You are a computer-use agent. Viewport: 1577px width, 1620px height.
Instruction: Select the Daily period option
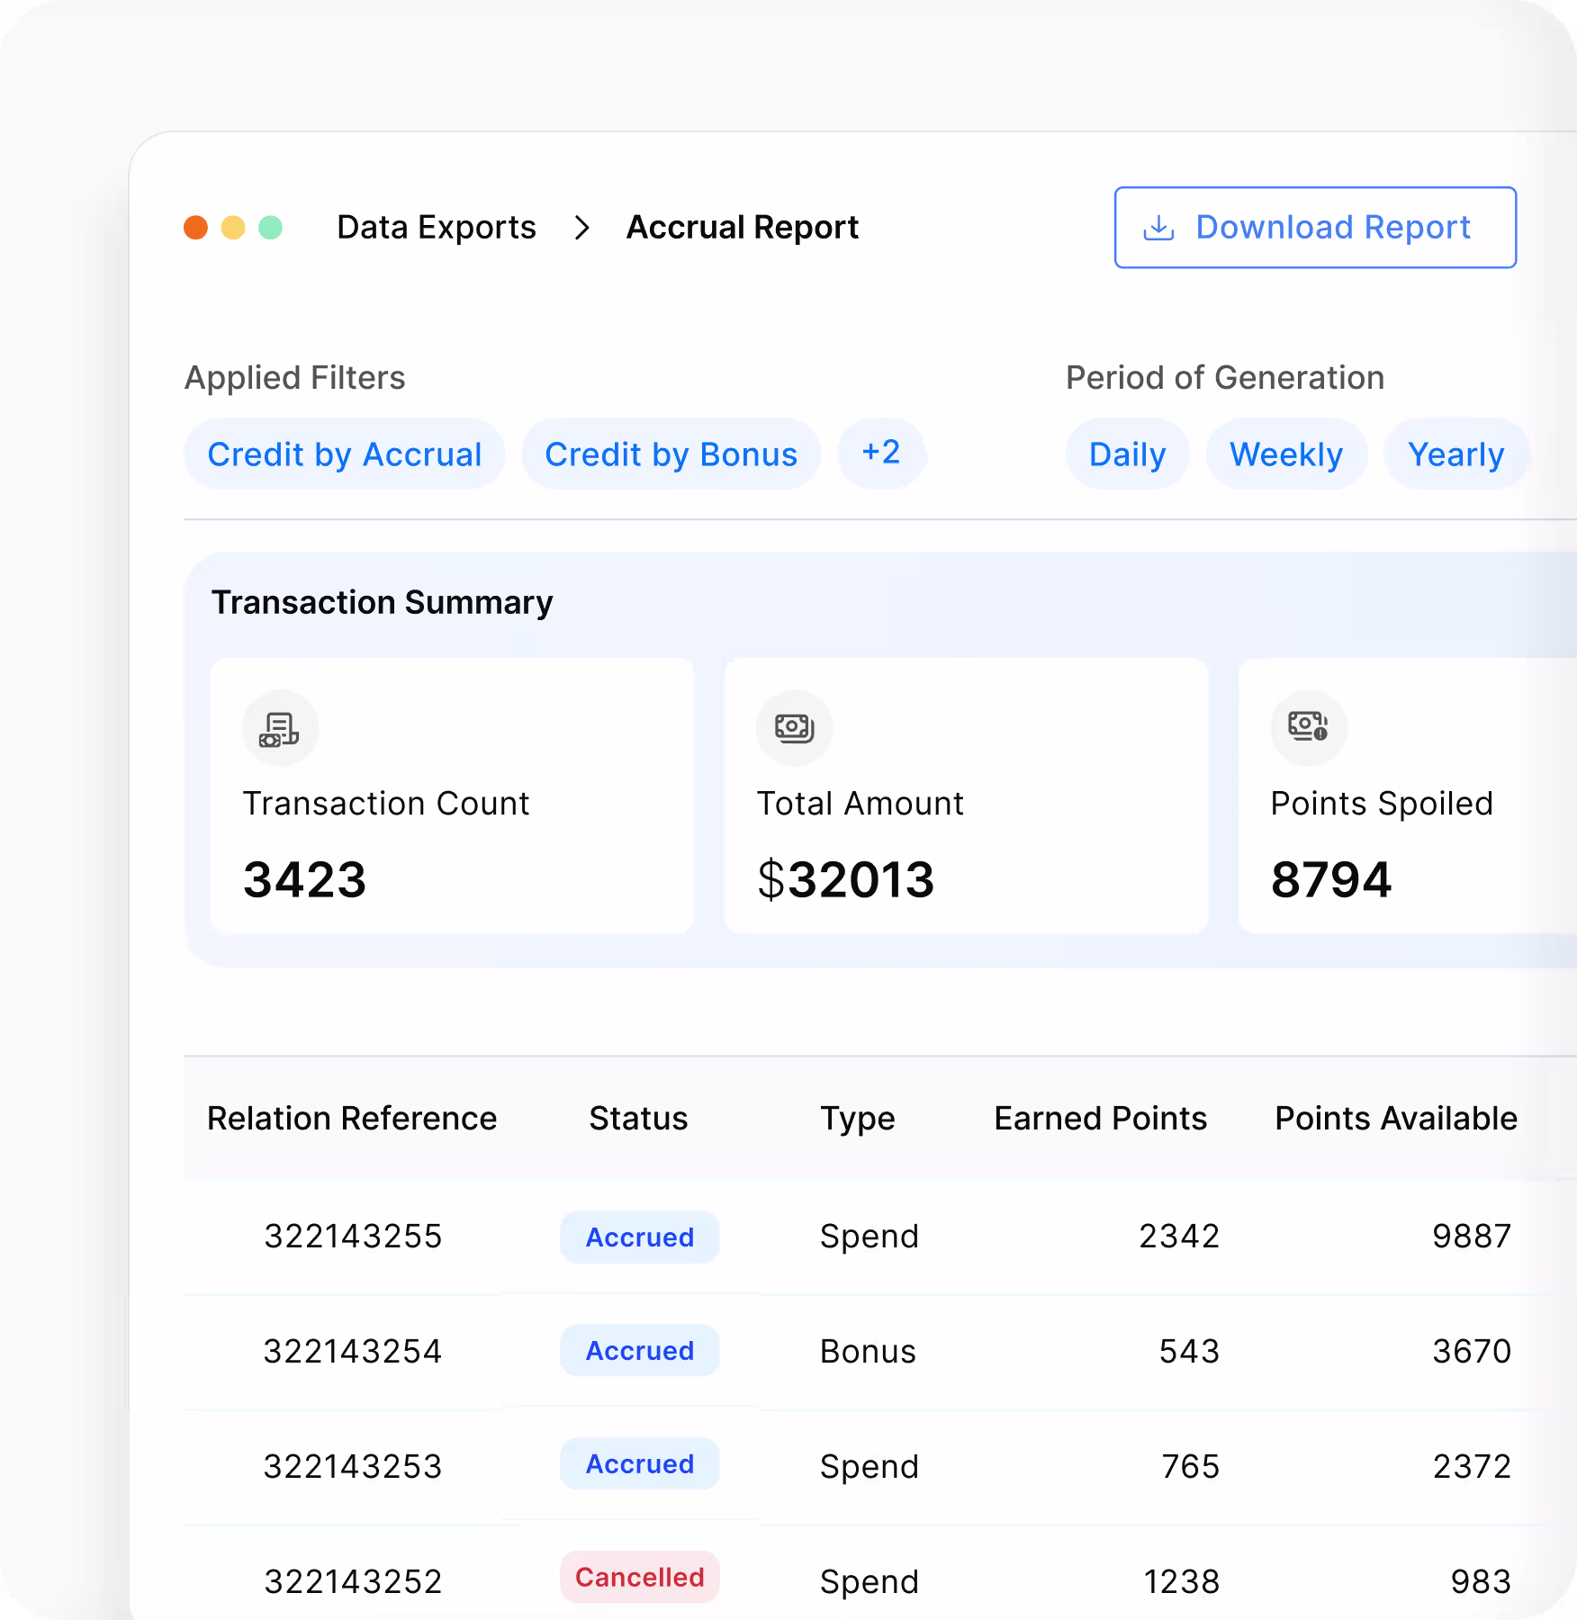pos(1128,454)
